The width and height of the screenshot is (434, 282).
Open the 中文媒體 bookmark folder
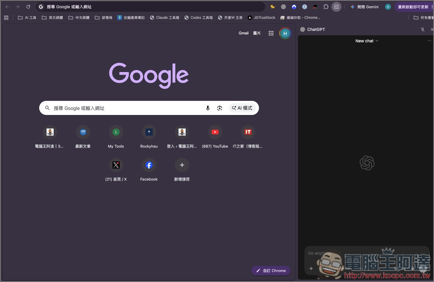pyautogui.click(x=79, y=18)
